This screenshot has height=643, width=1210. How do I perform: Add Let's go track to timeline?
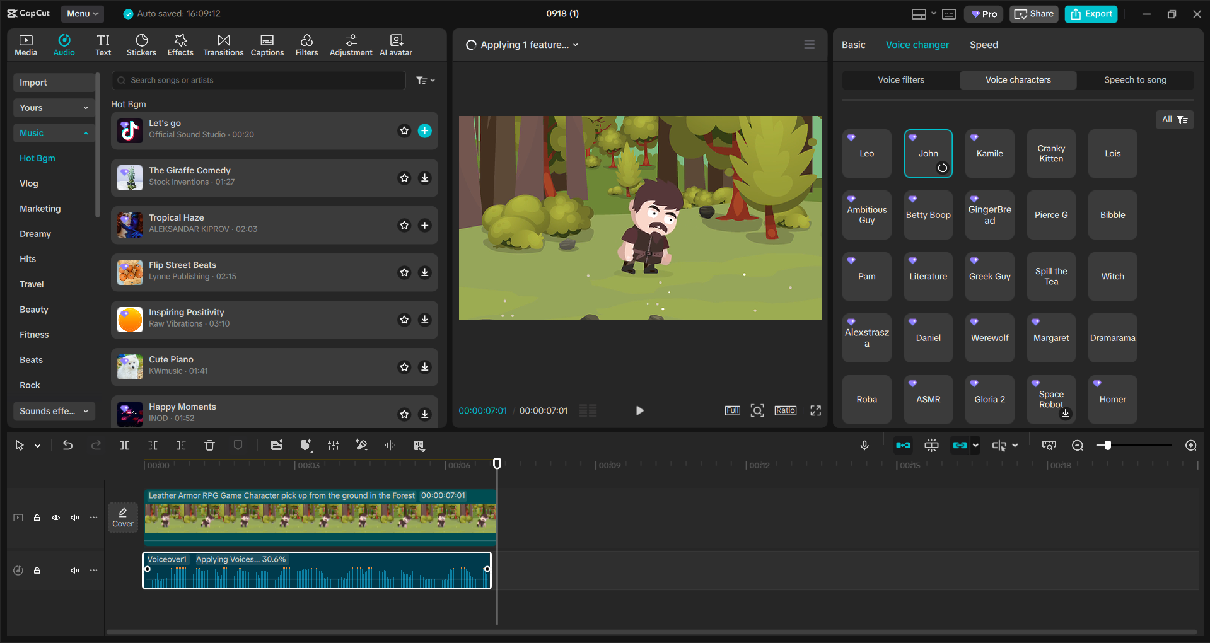[x=425, y=131]
